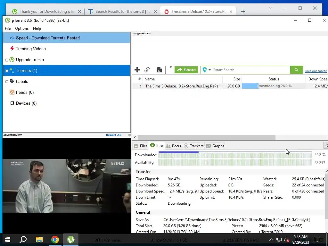Add torrent from URL link icon
The image size is (328, 246).
147,70
